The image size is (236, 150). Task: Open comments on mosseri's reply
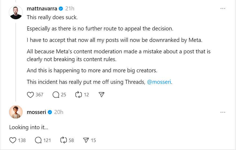[x=38, y=140]
